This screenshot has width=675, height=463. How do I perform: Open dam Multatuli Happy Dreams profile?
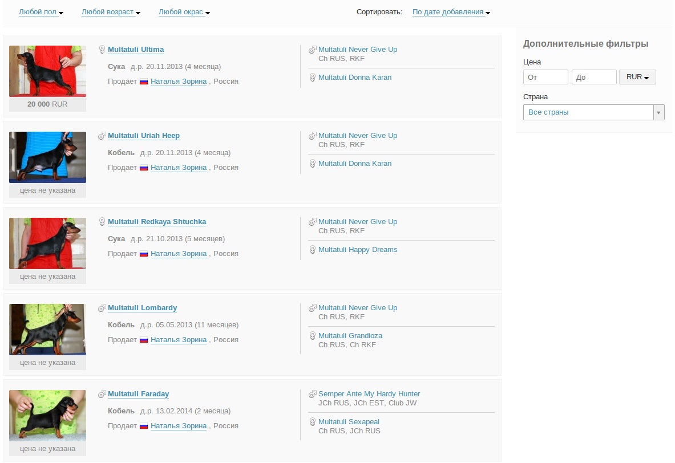[358, 250]
